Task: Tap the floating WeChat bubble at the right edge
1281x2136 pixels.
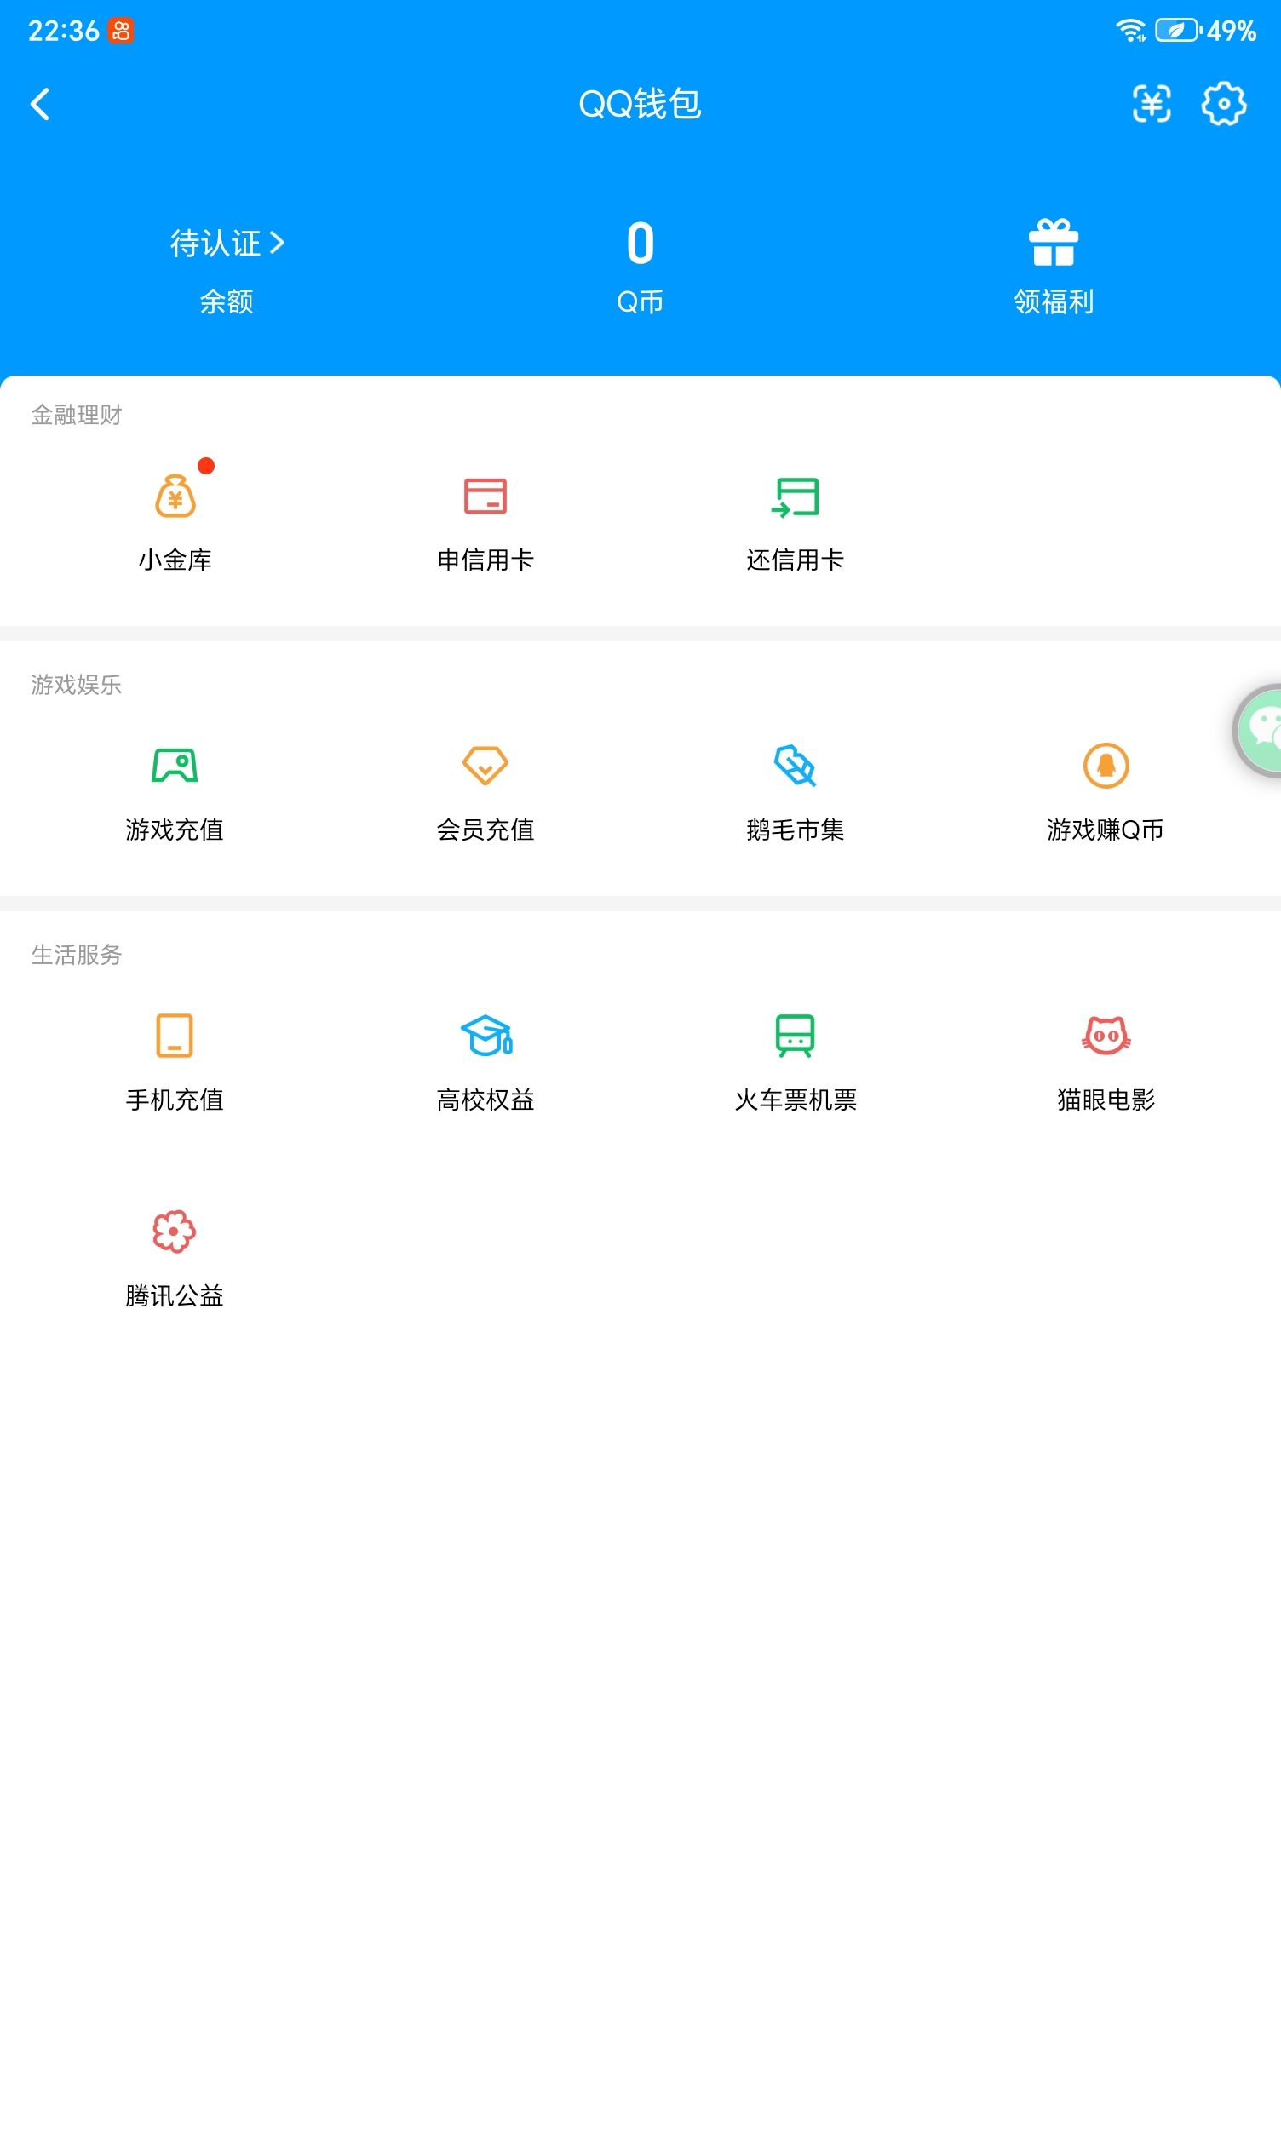Action: pos(1259,731)
